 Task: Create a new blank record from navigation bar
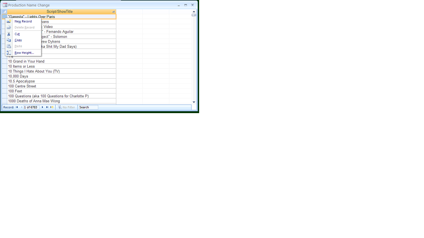pyautogui.click(x=52, y=107)
